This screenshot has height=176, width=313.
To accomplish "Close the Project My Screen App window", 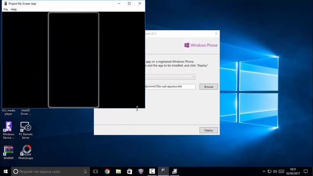I will coord(140,3).
